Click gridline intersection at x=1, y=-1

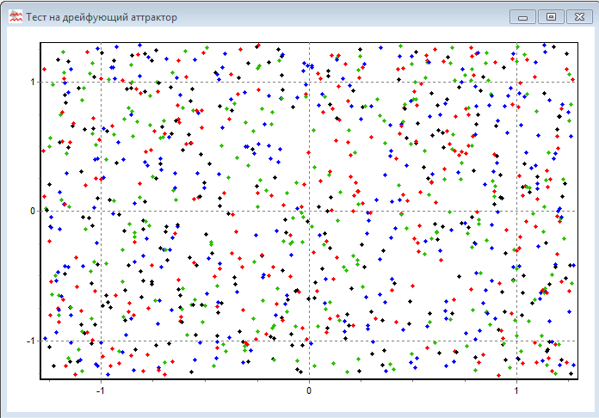click(x=517, y=340)
